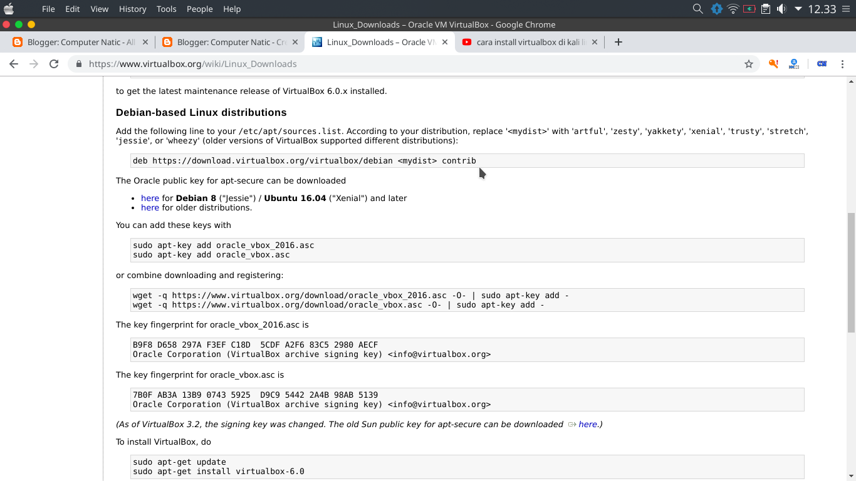This screenshot has width=856, height=481.
Task: Open the History menu
Action: coord(132,9)
